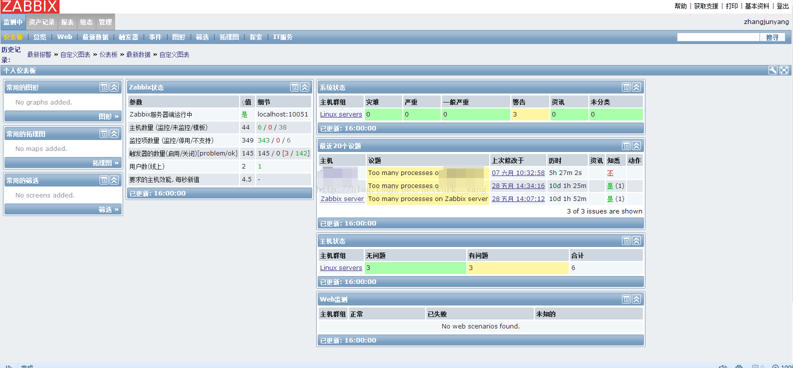Open 28 五月 14:34:16 event link
The image size is (793, 368).
[518, 185]
